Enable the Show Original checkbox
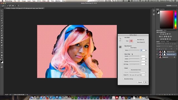The width and height of the screenshot is (178, 100). pyautogui.click(x=136, y=42)
